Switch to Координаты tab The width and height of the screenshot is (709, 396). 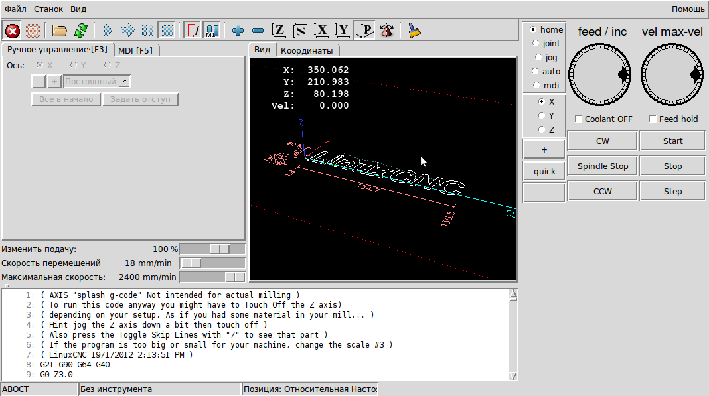point(307,50)
